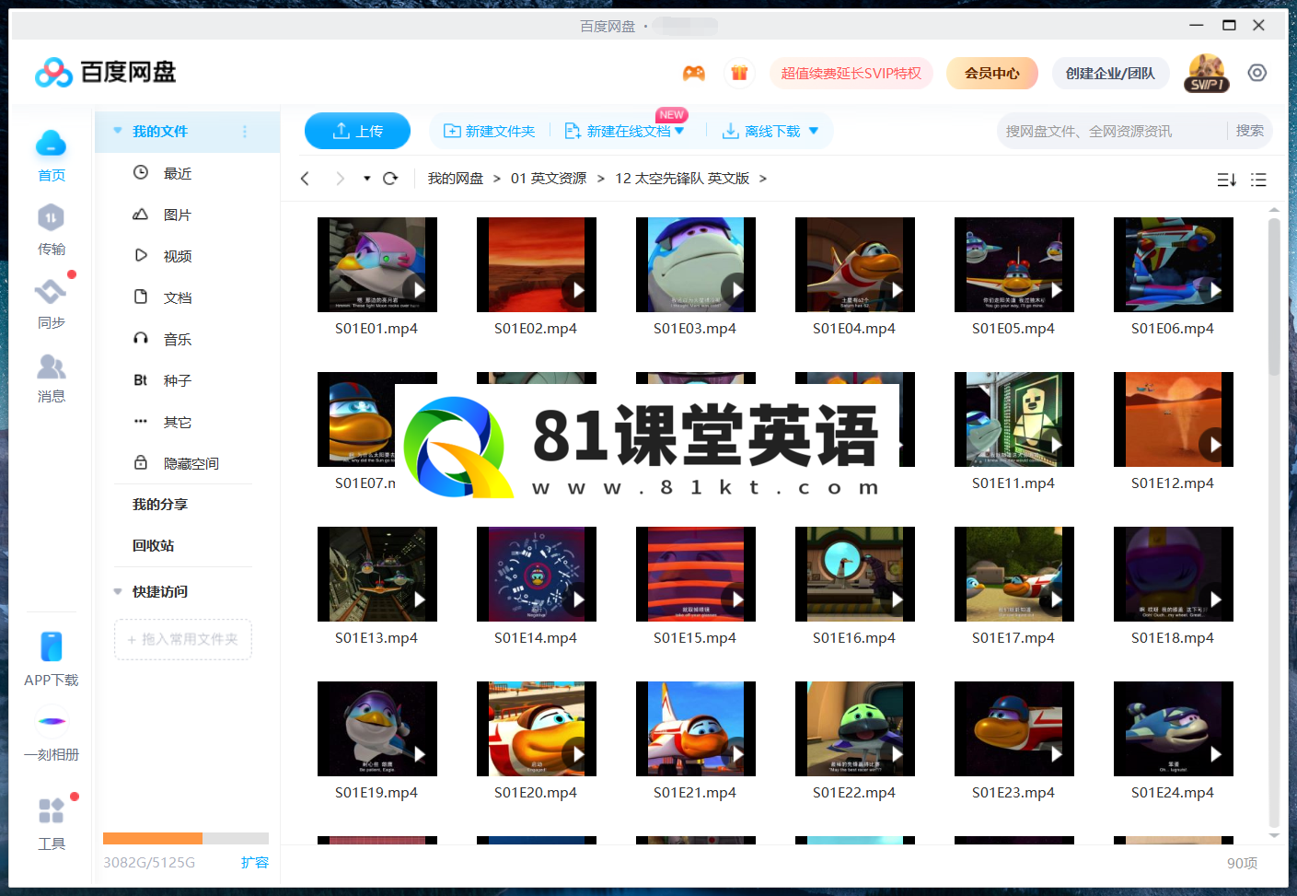Collapse the 我的文件 section arrow

point(118,131)
